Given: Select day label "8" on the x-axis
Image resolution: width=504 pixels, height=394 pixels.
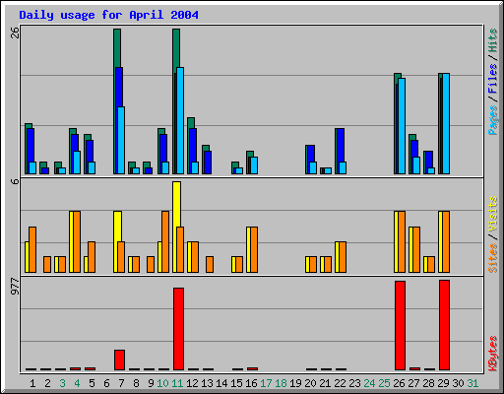Looking at the screenshot, I should point(136,383).
